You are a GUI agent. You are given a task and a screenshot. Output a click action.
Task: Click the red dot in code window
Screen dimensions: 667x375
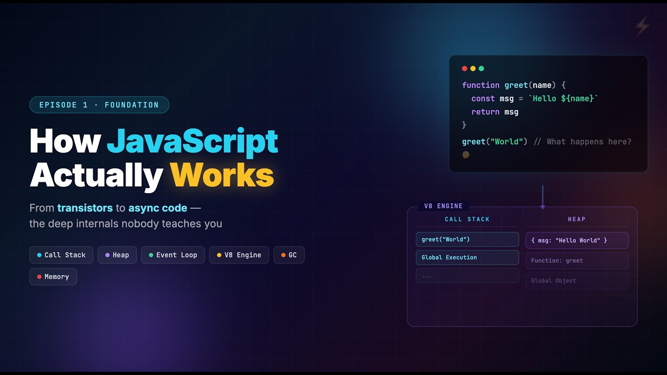465,69
